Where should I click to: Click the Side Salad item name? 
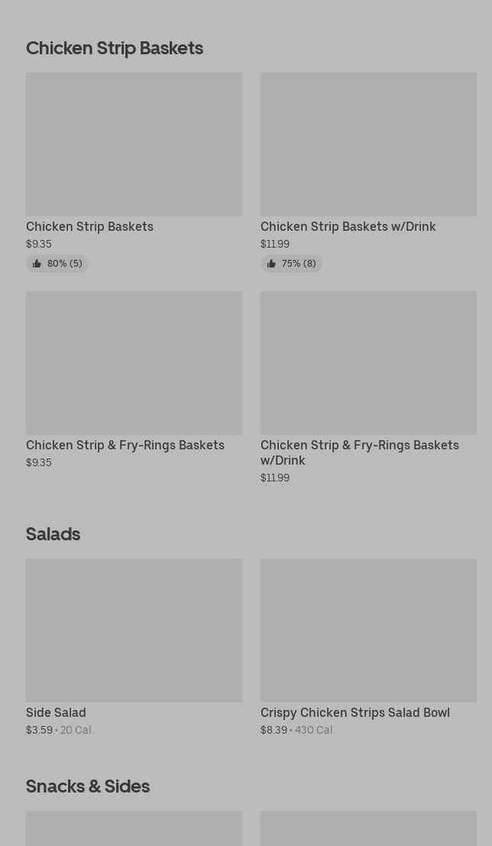[56, 712]
